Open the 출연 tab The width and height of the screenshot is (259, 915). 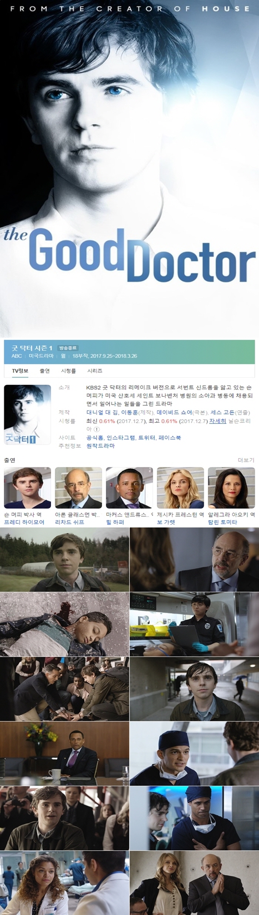[x=45, y=371]
